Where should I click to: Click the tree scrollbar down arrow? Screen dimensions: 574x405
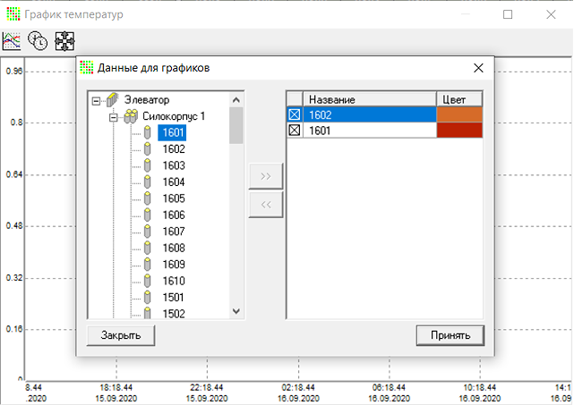[236, 311]
